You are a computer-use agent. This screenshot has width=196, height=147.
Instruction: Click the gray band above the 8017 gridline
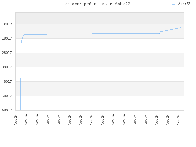click(x=100, y=18)
